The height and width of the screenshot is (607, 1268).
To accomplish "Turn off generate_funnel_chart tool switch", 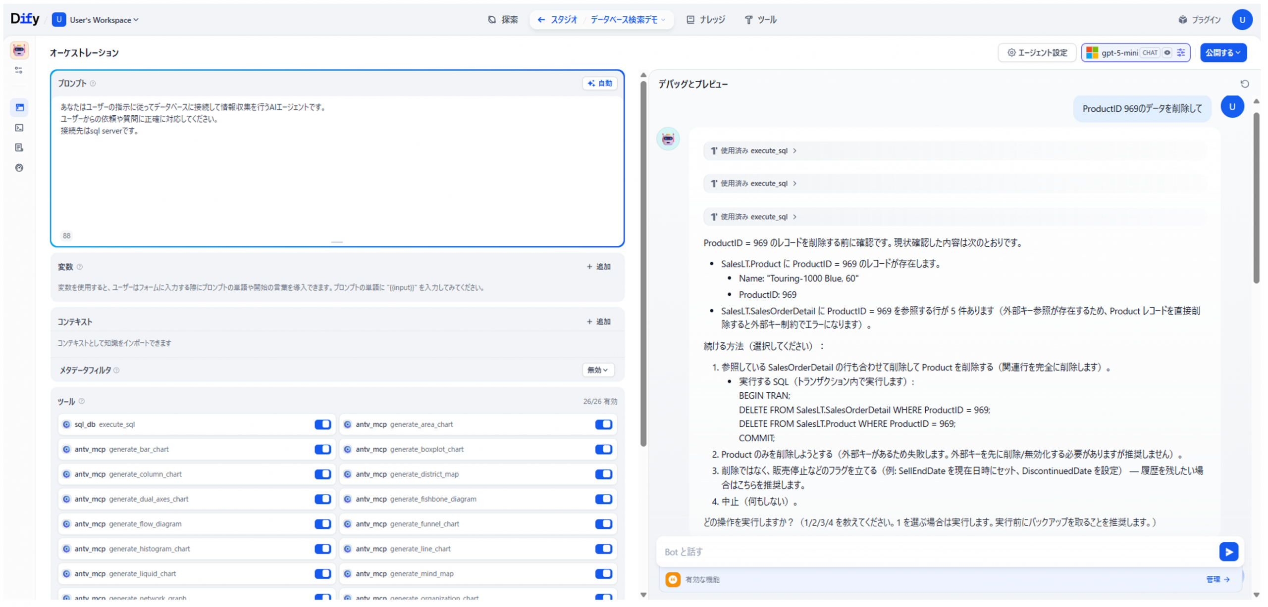I will [x=603, y=524].
